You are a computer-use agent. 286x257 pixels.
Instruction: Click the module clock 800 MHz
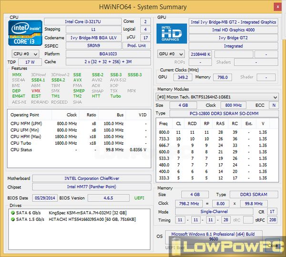233,105
